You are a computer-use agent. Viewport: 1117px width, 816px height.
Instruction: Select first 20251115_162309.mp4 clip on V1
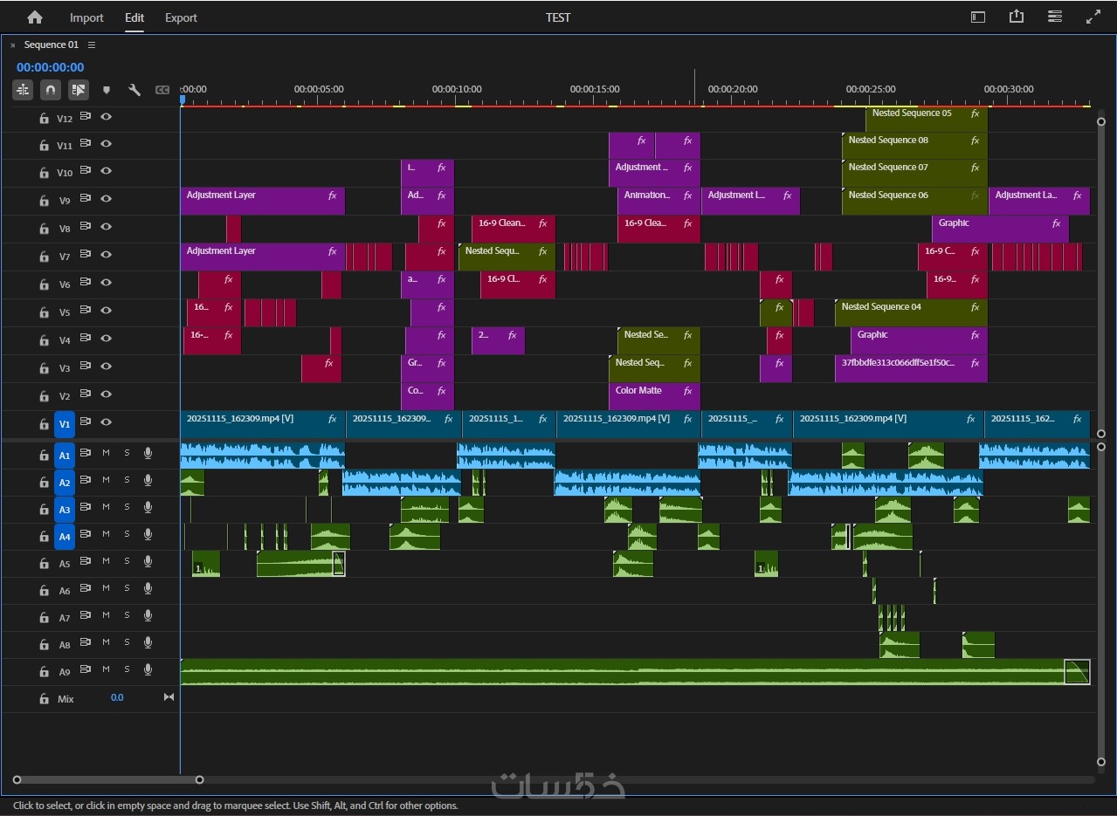pos(263,423)
